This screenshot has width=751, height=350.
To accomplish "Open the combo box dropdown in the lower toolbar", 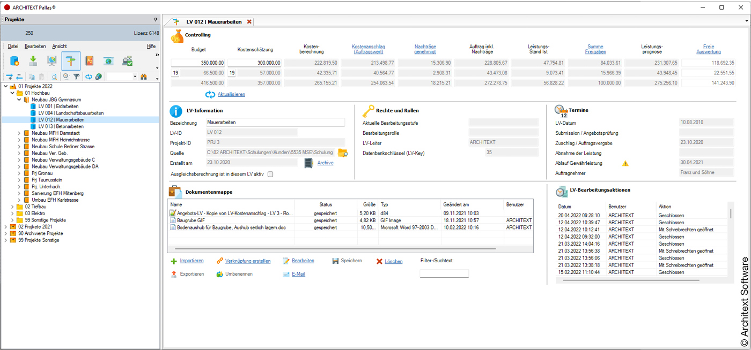I will (x=135, y=77).
